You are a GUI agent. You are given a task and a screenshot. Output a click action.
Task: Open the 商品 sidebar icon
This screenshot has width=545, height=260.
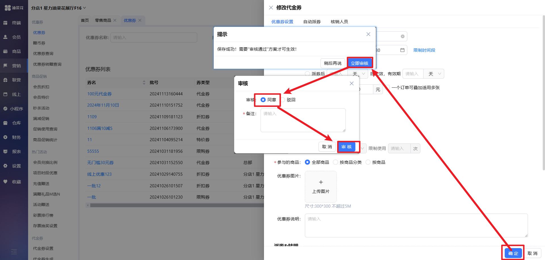click(5, 51)
